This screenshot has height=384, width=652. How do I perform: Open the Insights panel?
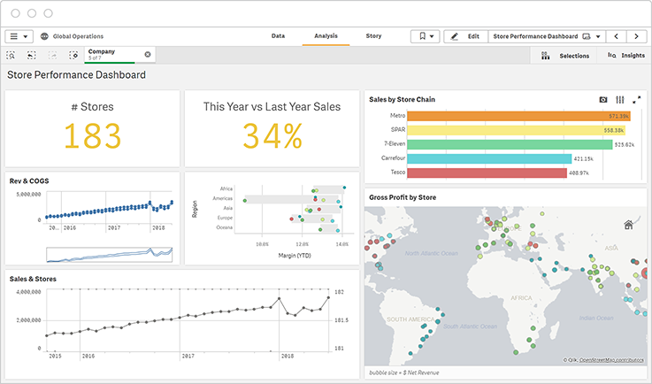click(626, 55)
